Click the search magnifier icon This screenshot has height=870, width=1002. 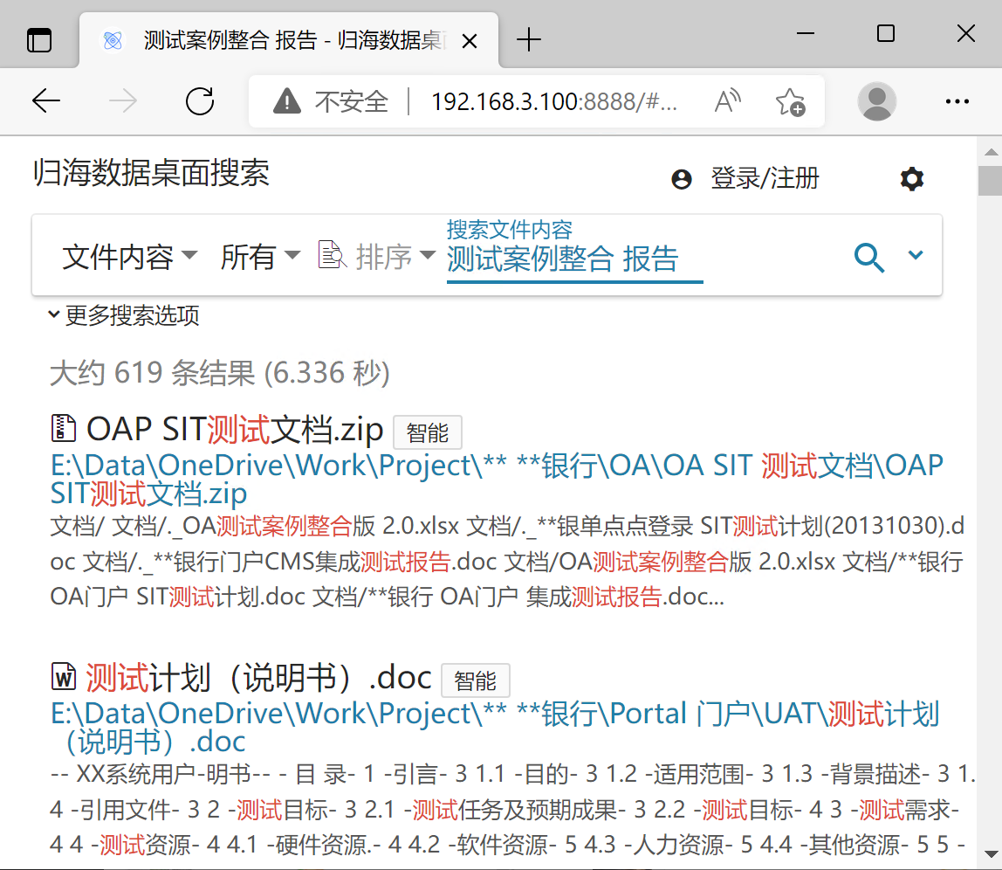[x=869, y=256]
